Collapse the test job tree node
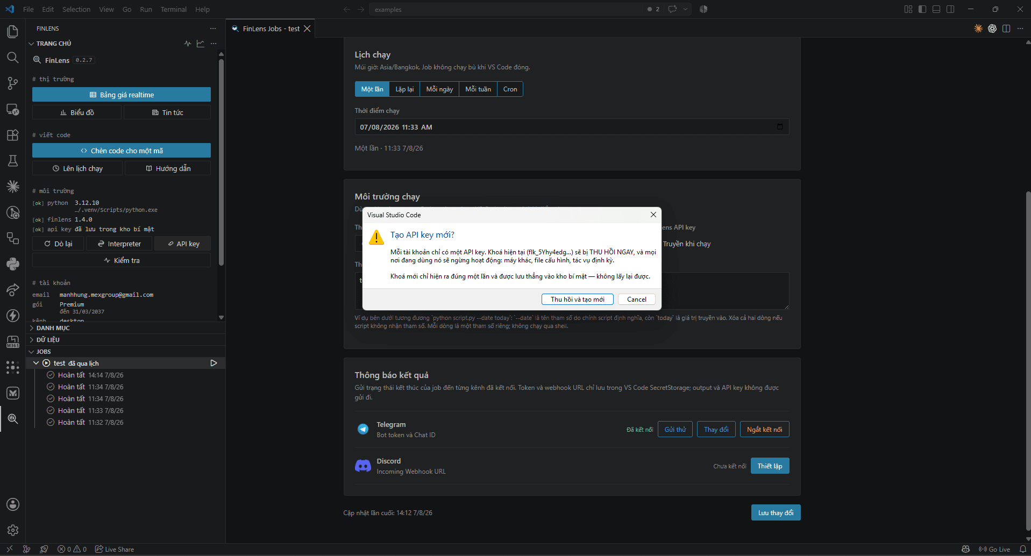The height and width of the screenshot is (556, 1031). (36, 363)
